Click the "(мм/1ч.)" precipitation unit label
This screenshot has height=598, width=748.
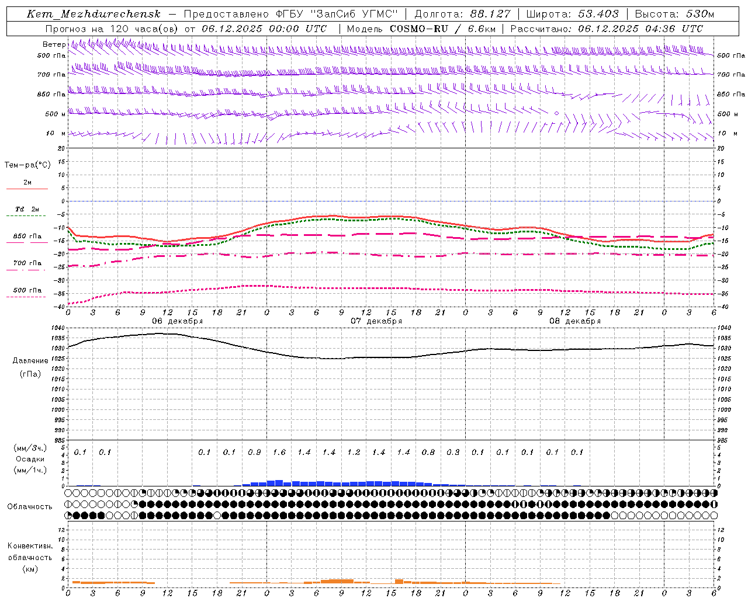tap(30, 470)
